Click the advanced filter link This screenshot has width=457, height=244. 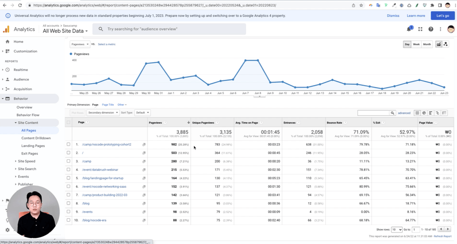(x=404, y=113)
